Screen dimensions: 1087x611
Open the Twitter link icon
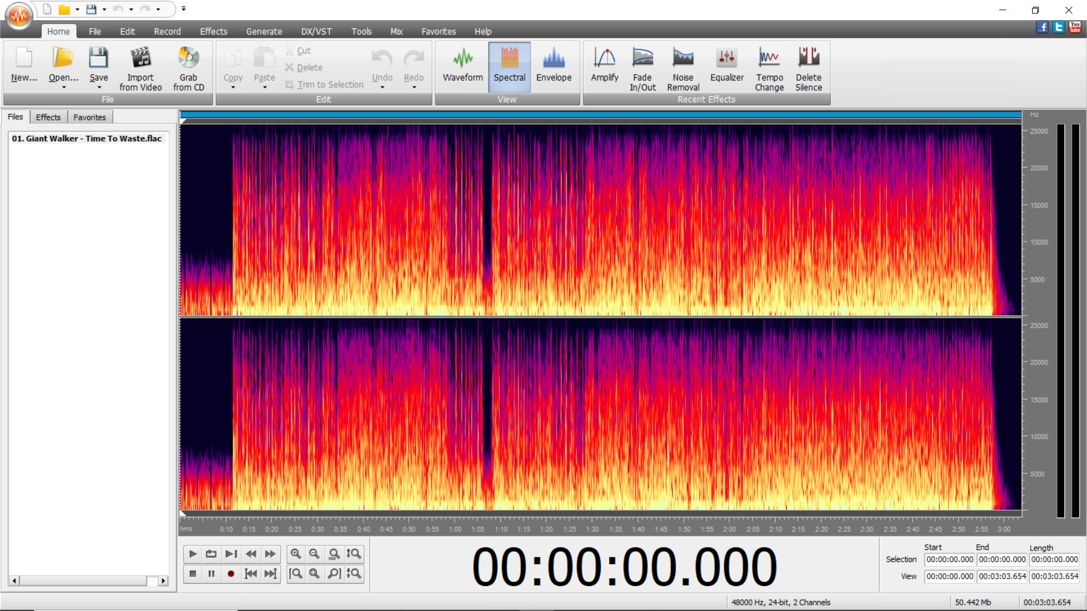(1058, 27)
